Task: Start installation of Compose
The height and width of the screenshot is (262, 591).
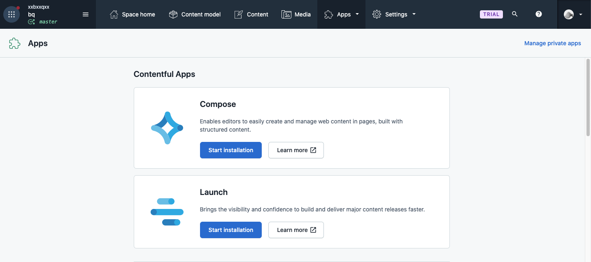Action: [x=230, y=150]
